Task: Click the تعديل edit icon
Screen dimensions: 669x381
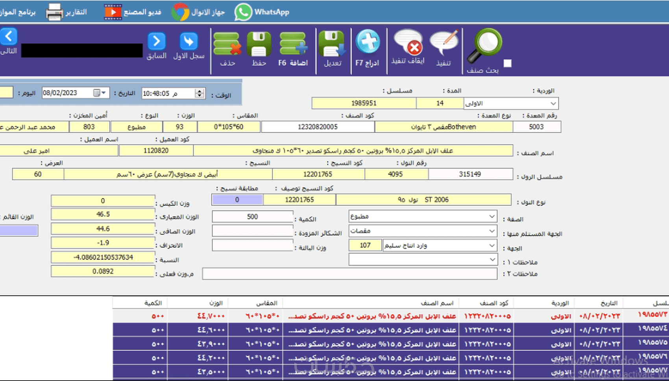Action: (333, 44)
